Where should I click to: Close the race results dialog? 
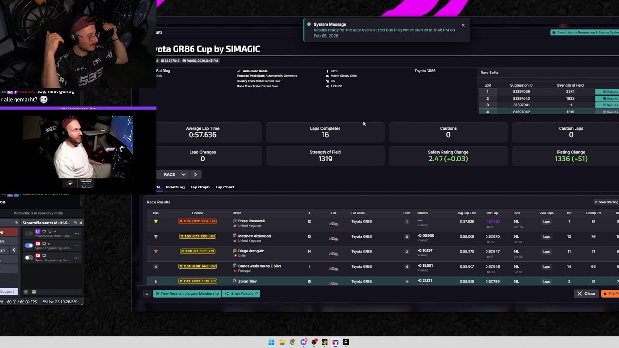click(586, 294)
